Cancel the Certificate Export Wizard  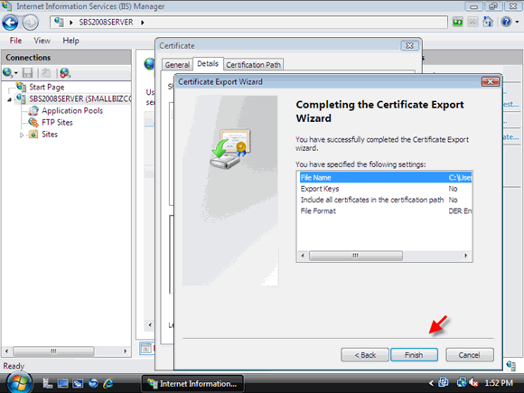469,355
